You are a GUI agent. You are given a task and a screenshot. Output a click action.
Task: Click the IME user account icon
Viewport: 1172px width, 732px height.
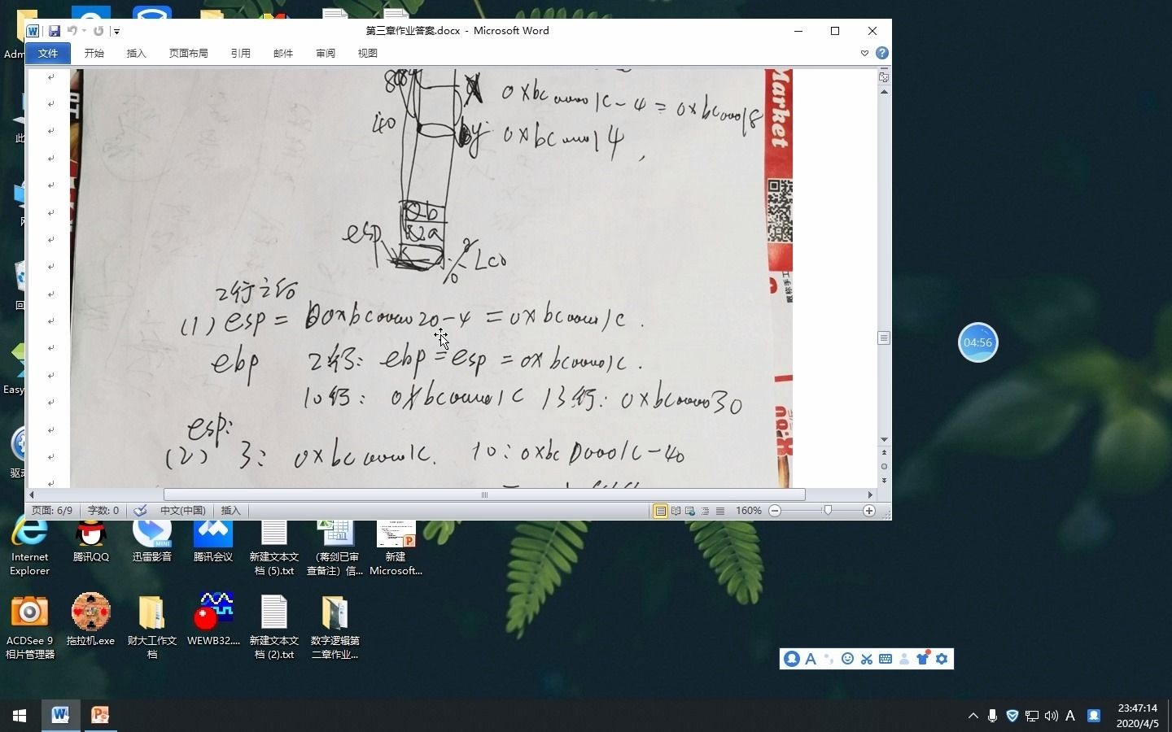(x=904, y=659)
